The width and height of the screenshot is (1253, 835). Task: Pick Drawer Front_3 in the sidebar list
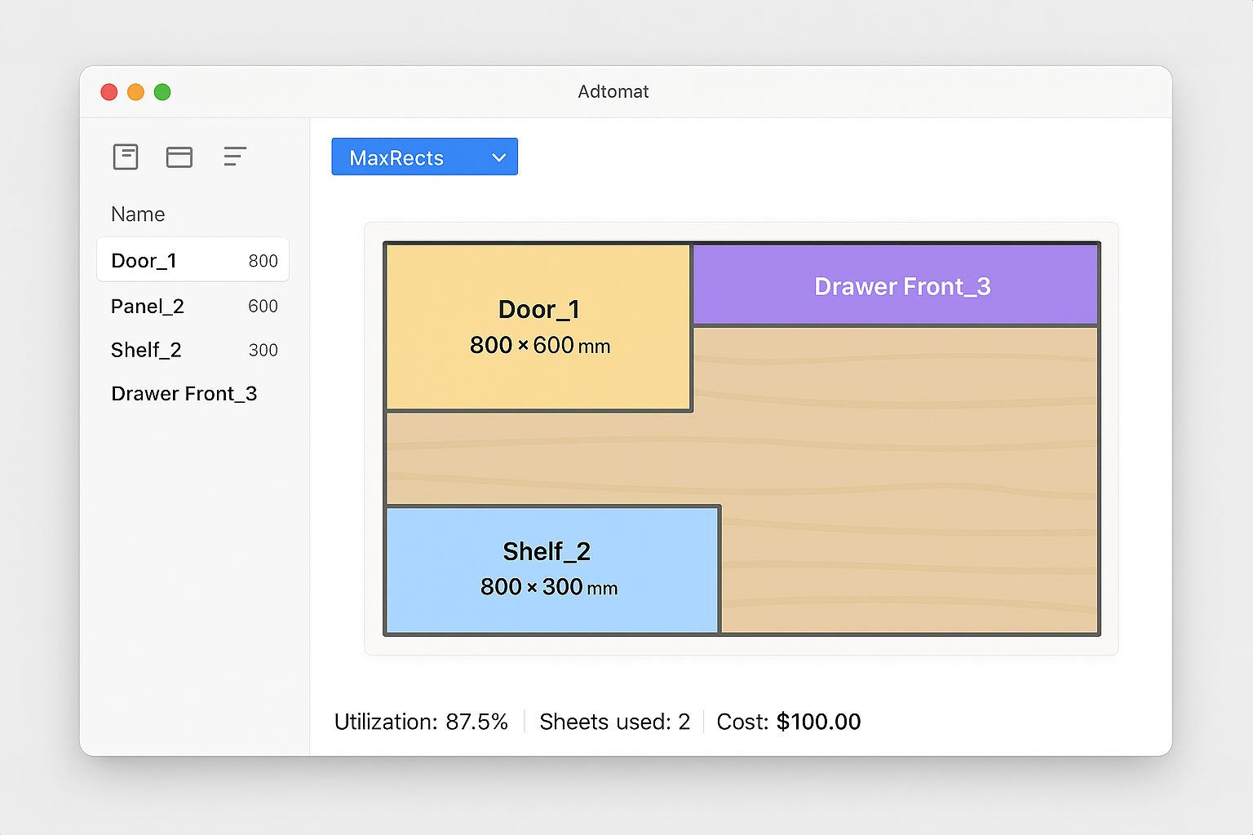[184, 394]
